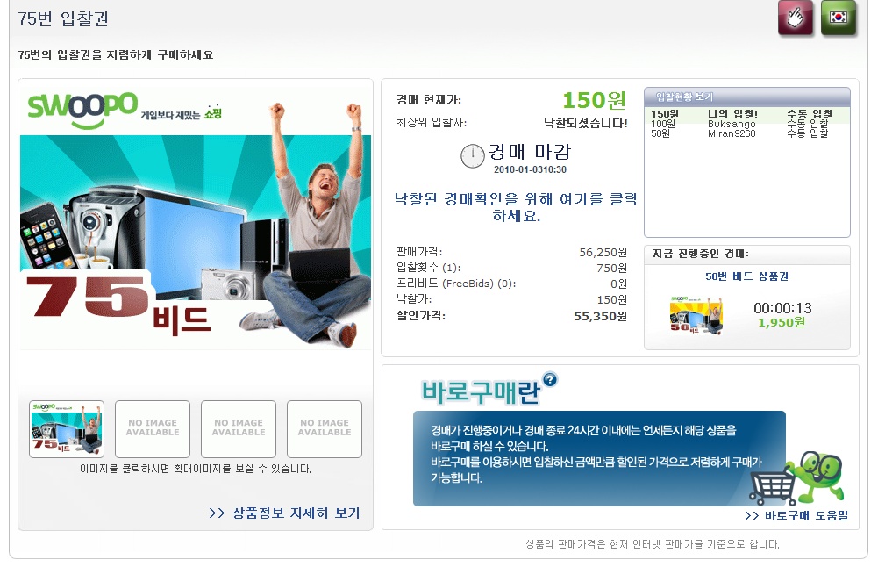Viewport: 878px width, 567px height.
Task: Select the first 75 비드 thumbnail
Action: (67, 428)
